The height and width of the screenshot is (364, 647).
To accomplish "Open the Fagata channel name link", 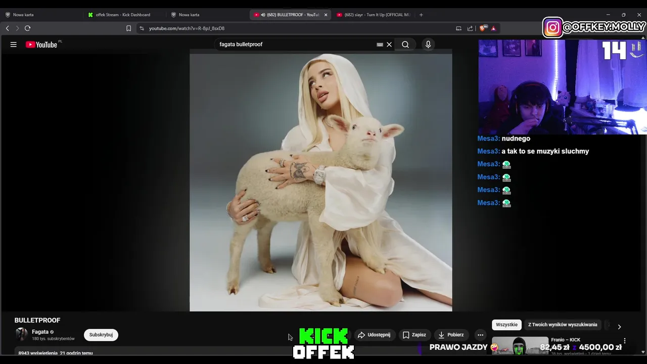I will click(x=40, y=332).
